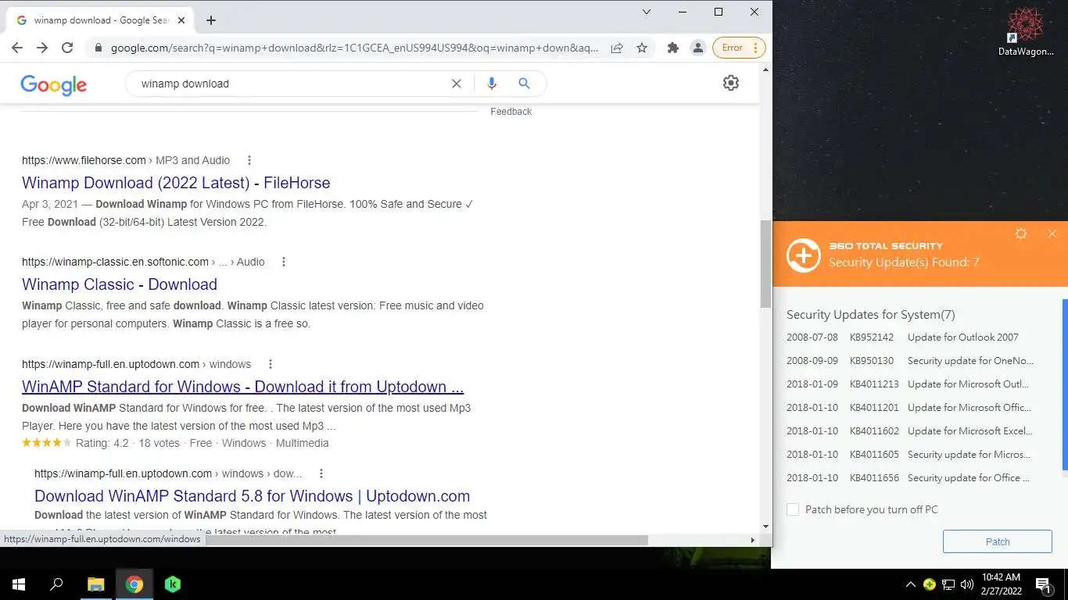Open 360 security tray icon
Image resolution: width=1068 pixels, height=600 pixels.
[x=930, y=584]
